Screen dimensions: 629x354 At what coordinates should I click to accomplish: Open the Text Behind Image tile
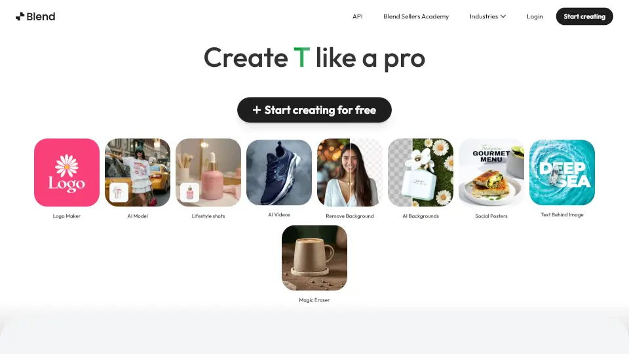click(562, 172)
